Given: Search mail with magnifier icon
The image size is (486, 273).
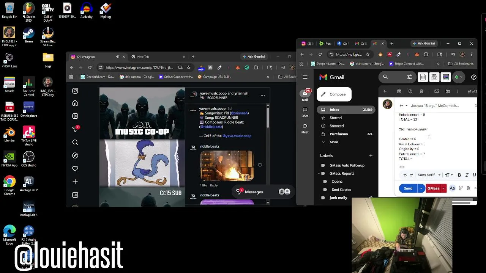Looking at the screenshot, I should click(x=385, y=77).
